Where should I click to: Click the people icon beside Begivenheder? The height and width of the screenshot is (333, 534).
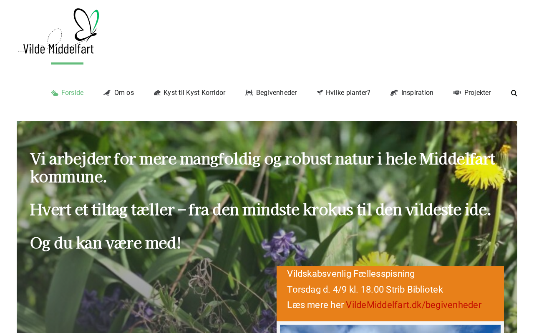coord(249,93)
